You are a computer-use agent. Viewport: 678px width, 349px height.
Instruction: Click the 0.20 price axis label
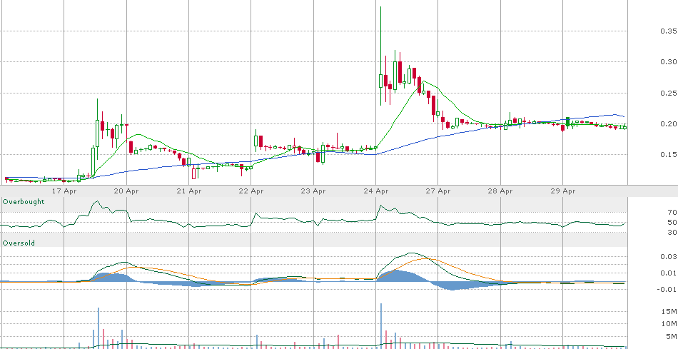click(x=669, y=124)
